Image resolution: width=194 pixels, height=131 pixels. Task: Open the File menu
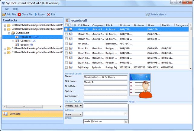(x=7, y=9)
